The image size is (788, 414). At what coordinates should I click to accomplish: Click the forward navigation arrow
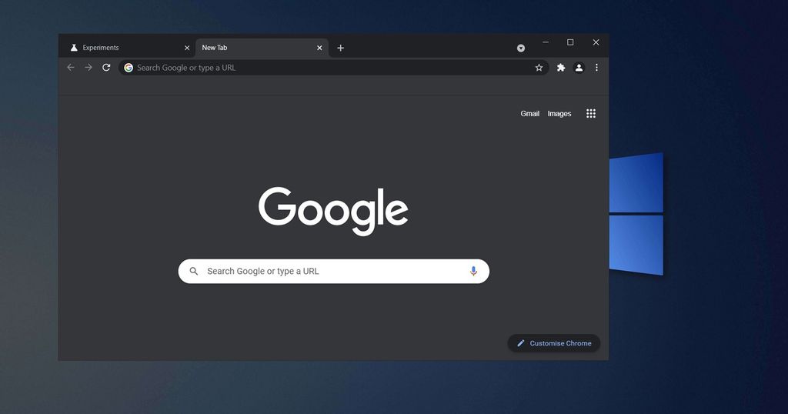click(x=88, y=68)
